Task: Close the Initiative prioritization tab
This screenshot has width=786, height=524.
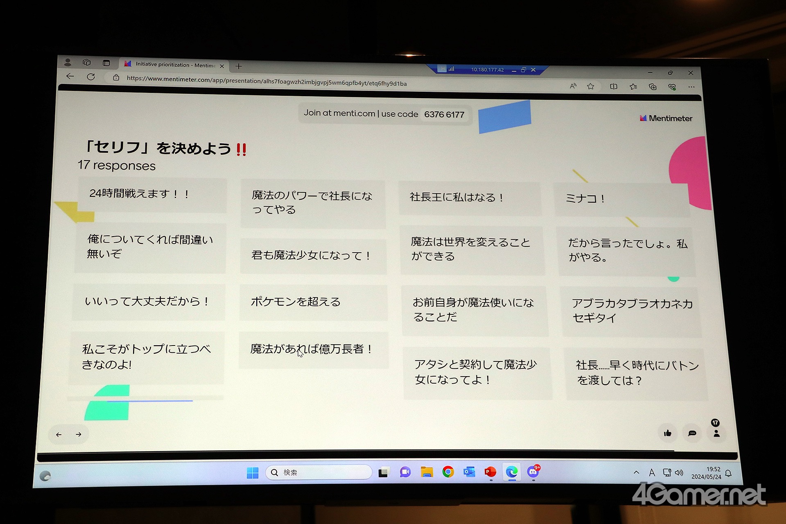Action: pos(222,66)
